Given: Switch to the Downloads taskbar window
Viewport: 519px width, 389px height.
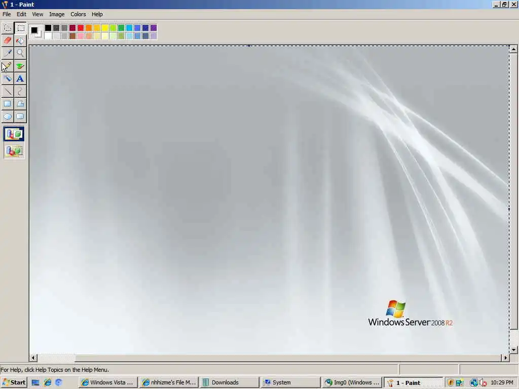Looking at the screenshot, I should tap(230, 382).
